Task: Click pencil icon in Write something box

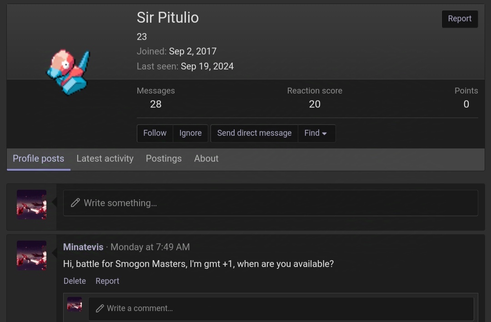Action: (x=75, y=203)
